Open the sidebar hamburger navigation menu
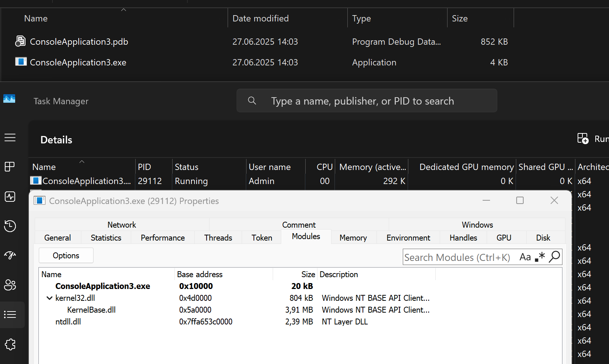Image resolution: width=609 pixels, height=364 pixels. pos(10,138)
